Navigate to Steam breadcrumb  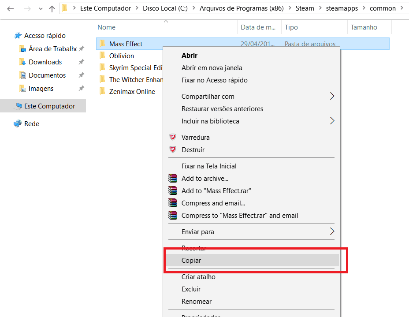305,8
